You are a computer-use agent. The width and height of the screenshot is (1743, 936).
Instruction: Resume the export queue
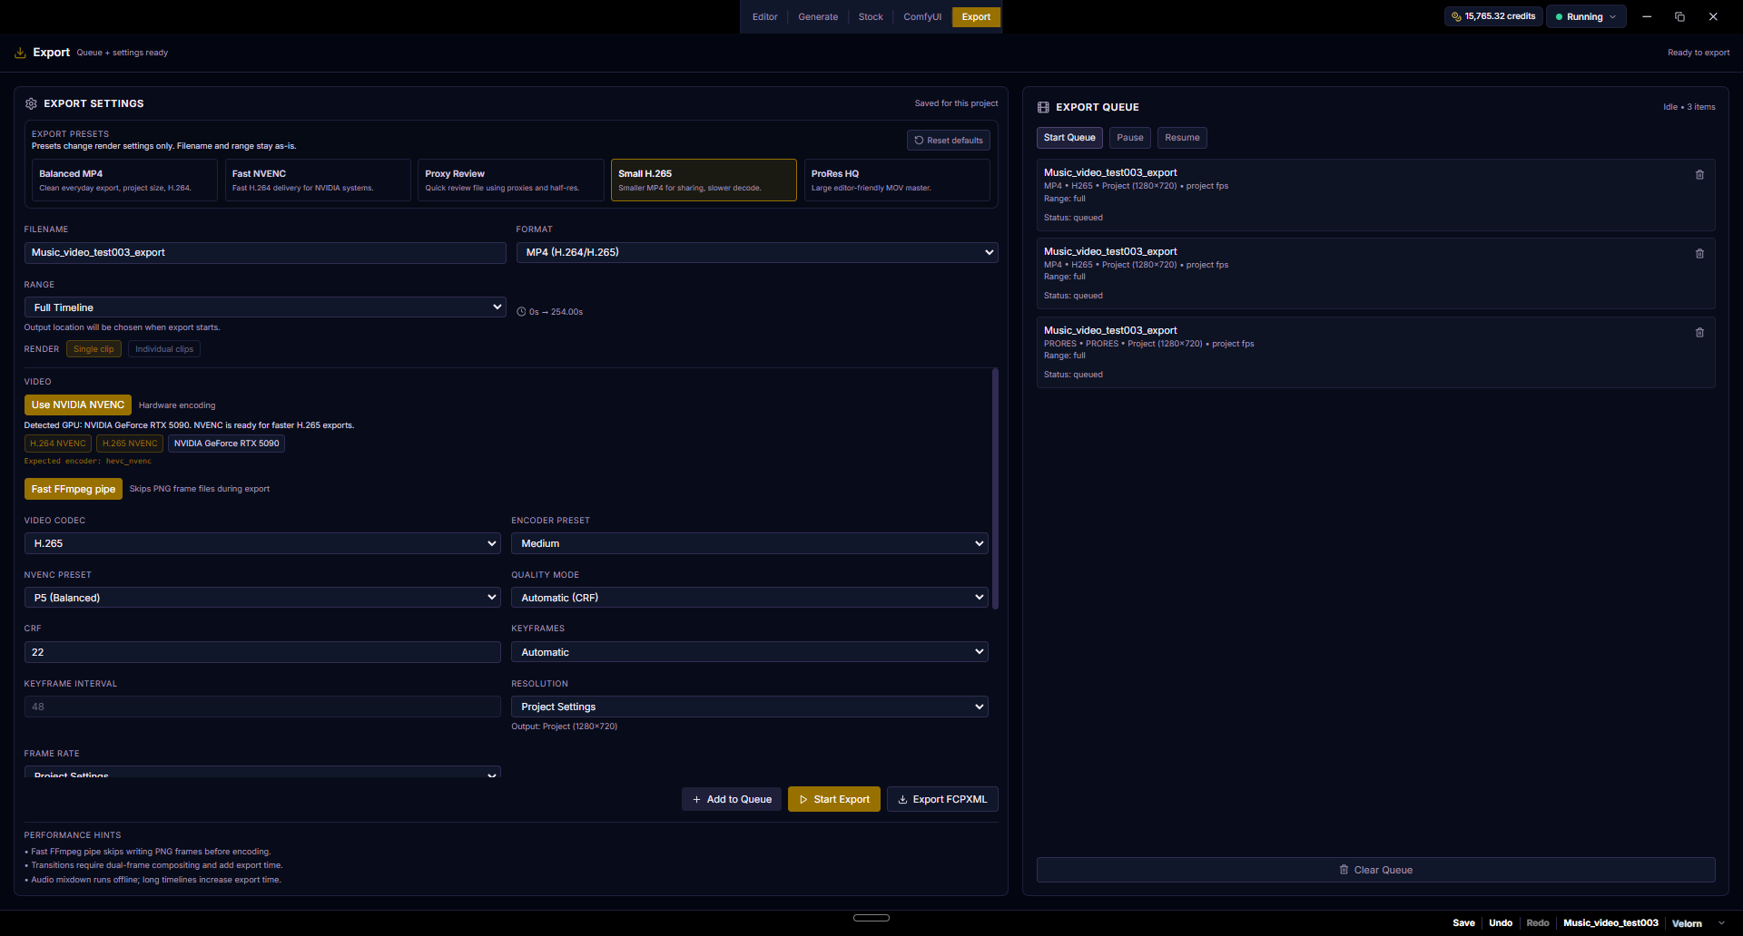tap(1182, 138)
